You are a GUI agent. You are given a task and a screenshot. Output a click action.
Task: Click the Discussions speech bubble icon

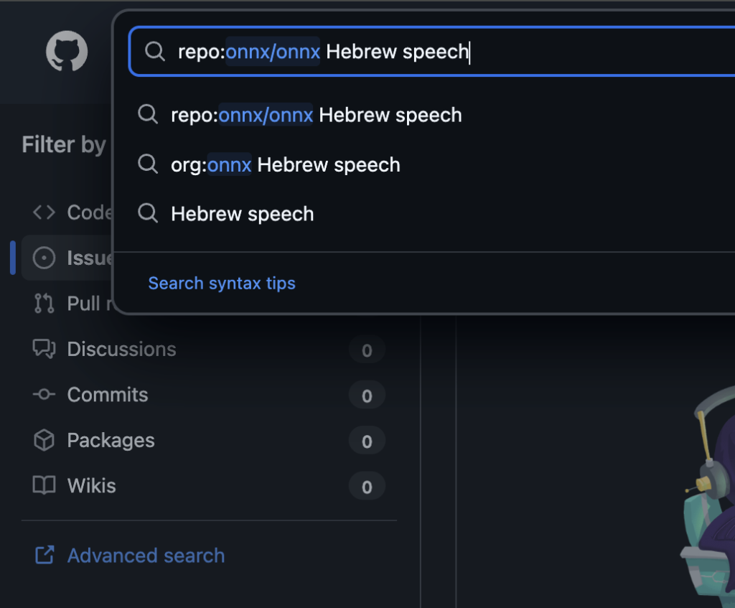coord(44,350)
